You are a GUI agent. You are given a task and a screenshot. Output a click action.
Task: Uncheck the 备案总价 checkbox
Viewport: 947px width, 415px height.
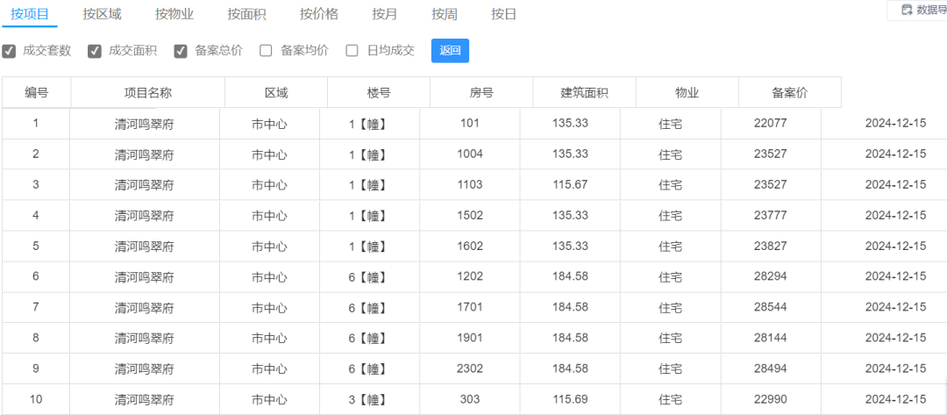(x=181, y=52)
